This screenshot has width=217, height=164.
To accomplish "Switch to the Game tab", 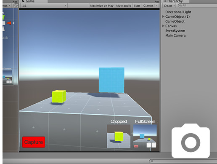I will [x=33, y=1].
